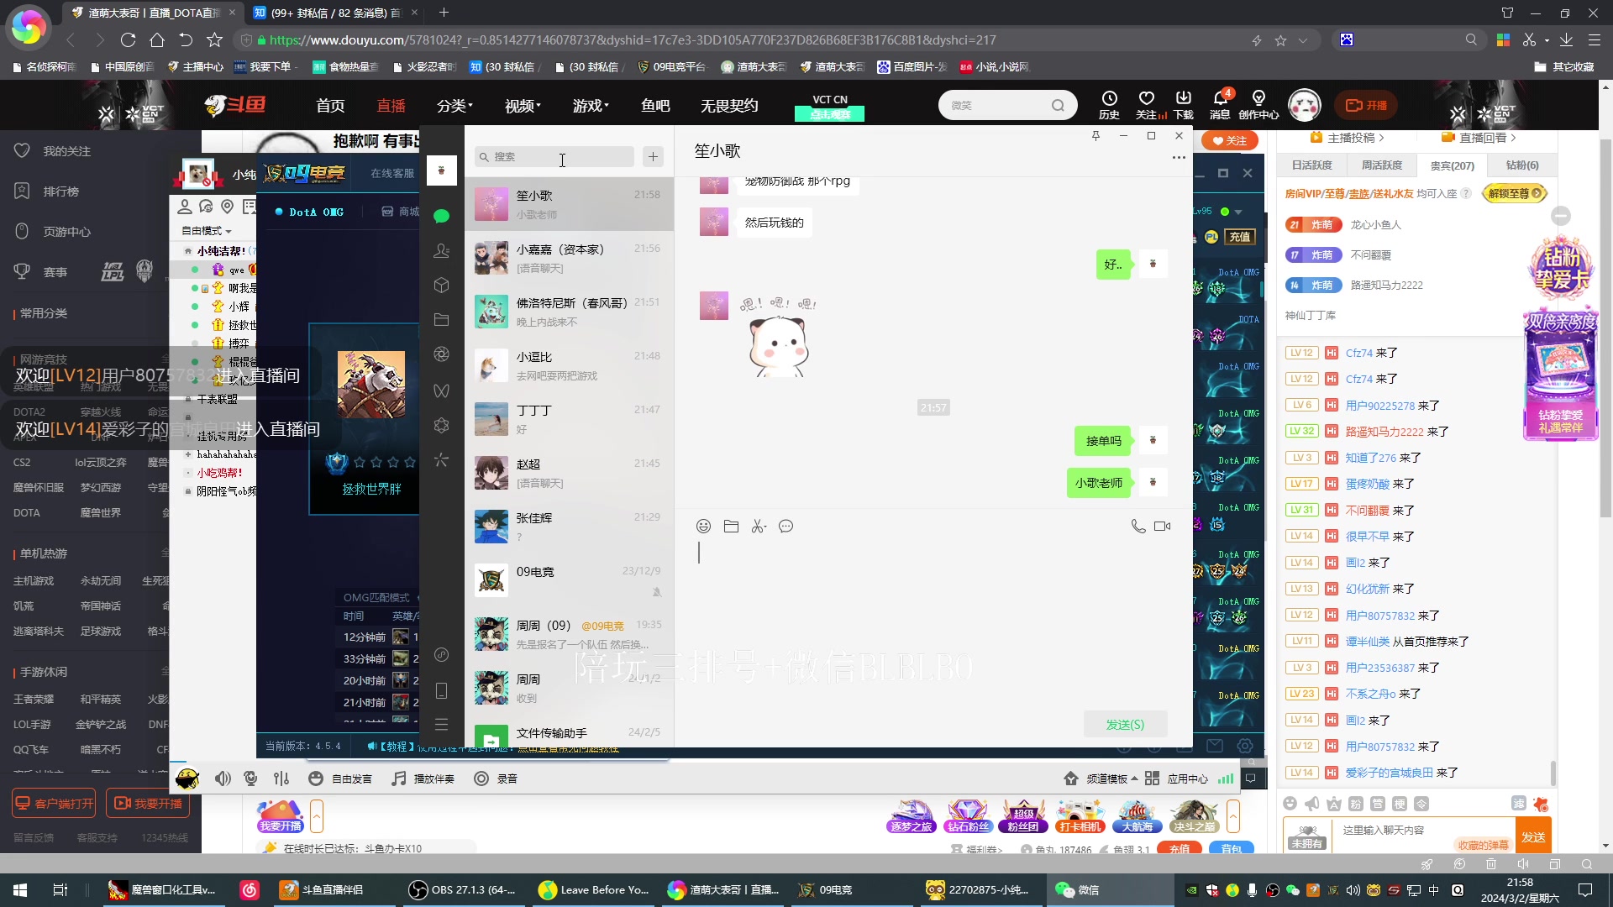Open WeChat phone icon in sidebar
Screen dimensions: 1613x907
pos(441,690)
